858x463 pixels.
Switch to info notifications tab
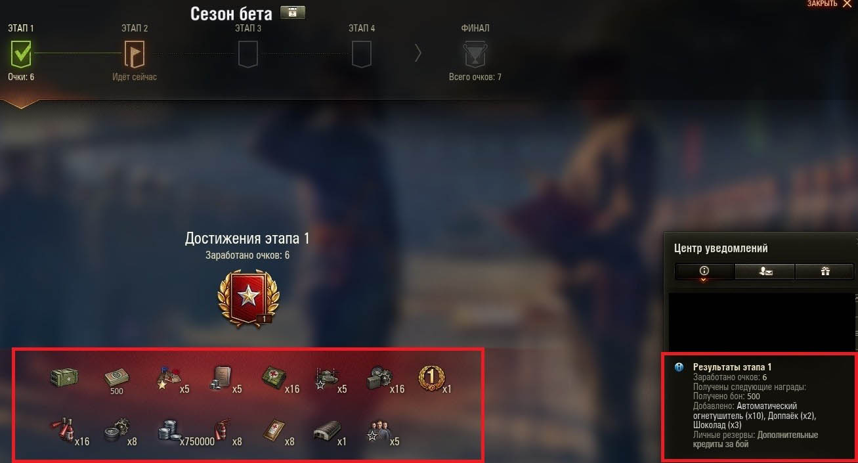(704, 271)
